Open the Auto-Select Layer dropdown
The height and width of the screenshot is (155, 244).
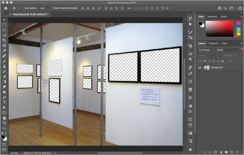pos(44,8)
